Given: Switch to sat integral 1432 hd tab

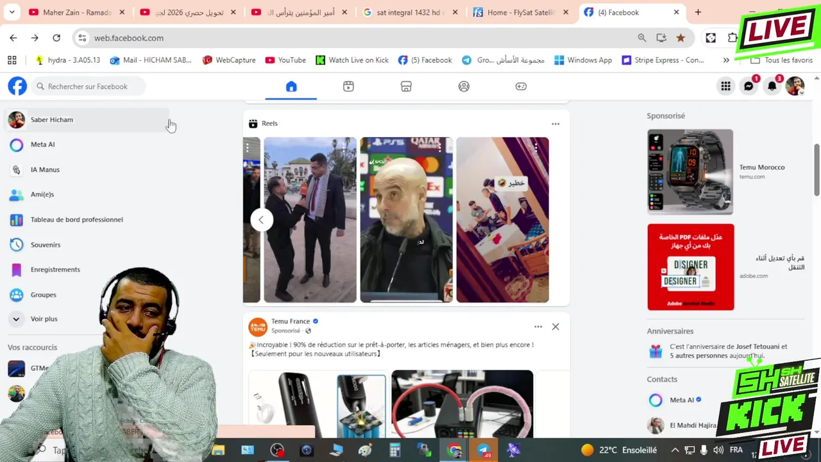Looking at the screenshot, I should pos(412,12).
